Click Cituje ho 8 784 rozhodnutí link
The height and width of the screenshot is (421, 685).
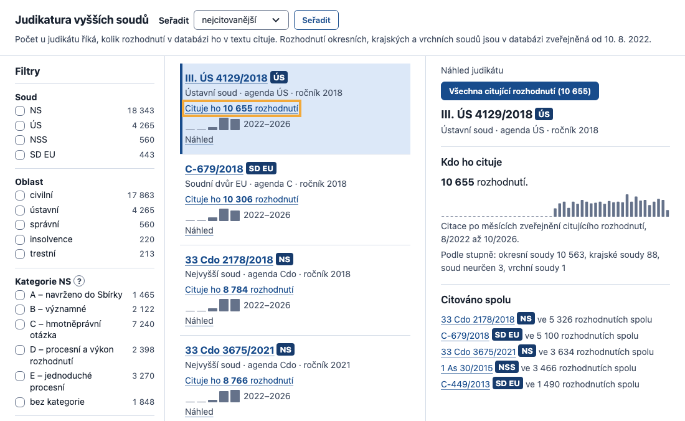tap(239, 290)
